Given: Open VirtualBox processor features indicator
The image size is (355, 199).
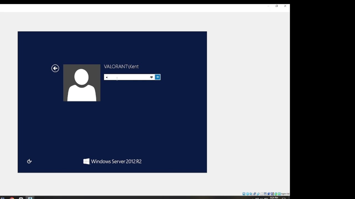Looking at the screenshot, I should coord(272,194).
